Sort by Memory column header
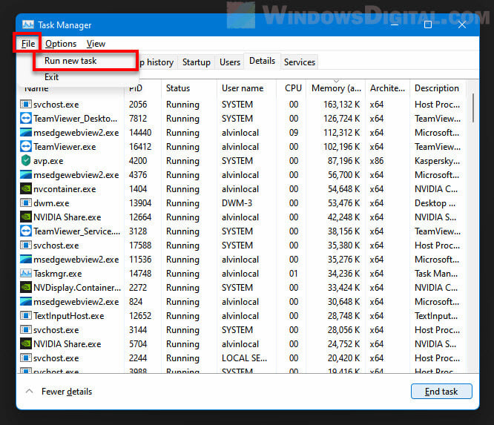 tap(336, 88)
